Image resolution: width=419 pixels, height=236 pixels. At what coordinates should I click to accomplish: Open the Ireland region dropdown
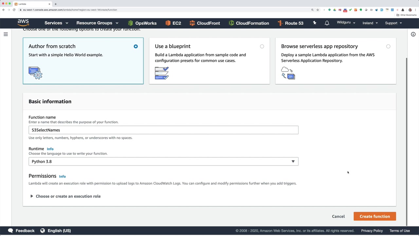point(370,23)
